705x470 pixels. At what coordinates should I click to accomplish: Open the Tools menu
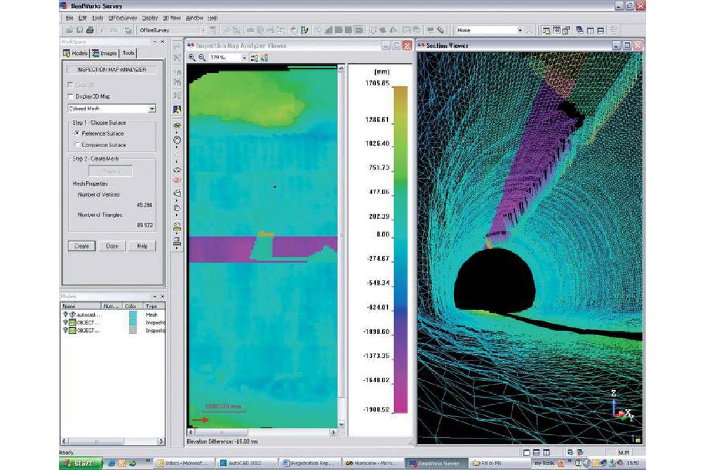pos(98,18)
